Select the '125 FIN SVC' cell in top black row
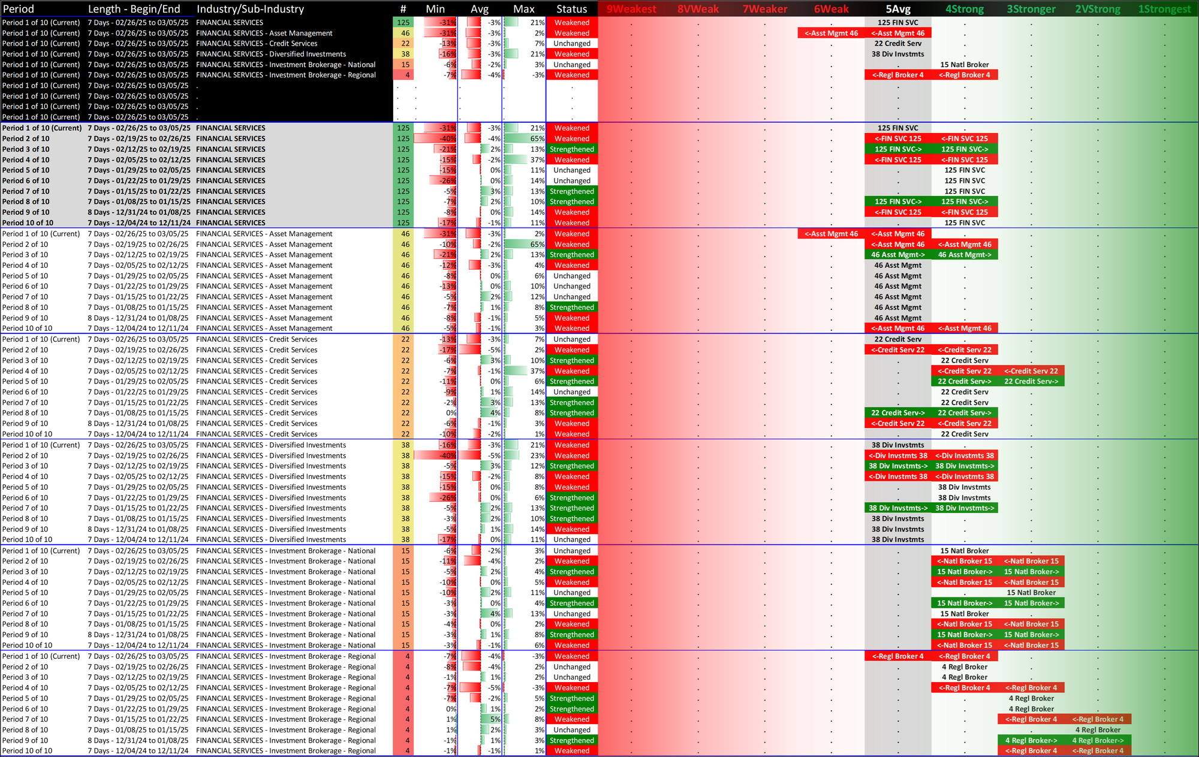This screenshot has height=757, width=1199. (x=897, y=23)
